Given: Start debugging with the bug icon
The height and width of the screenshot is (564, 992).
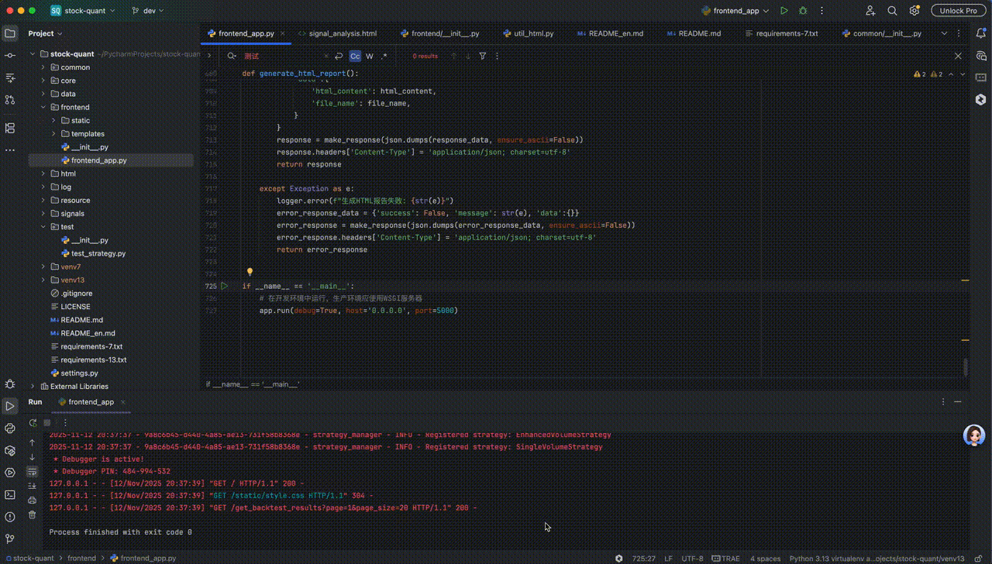Looking at the screenshot, I should point(803,11).
